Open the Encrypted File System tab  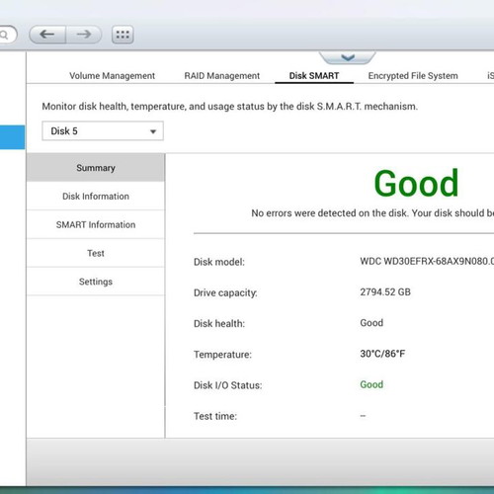(413, 76)
